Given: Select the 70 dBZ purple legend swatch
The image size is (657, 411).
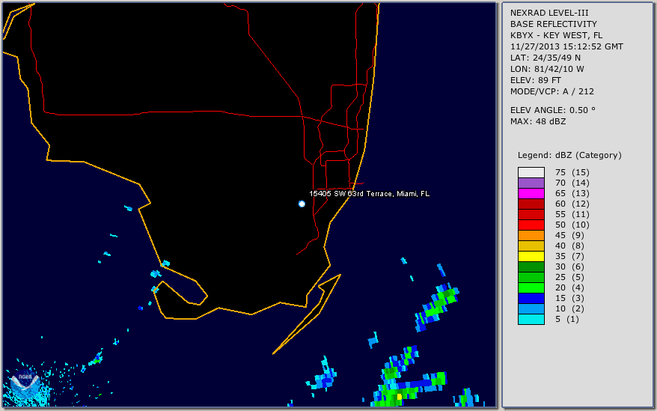Looking at the screenshot, I should [531, 183].
